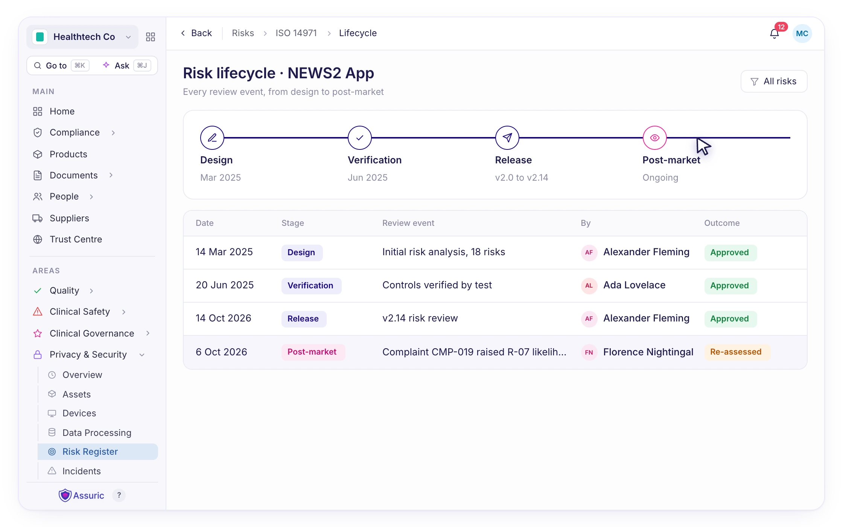843x527 pixels.
Task: Click the Back button
Action: 196,33
